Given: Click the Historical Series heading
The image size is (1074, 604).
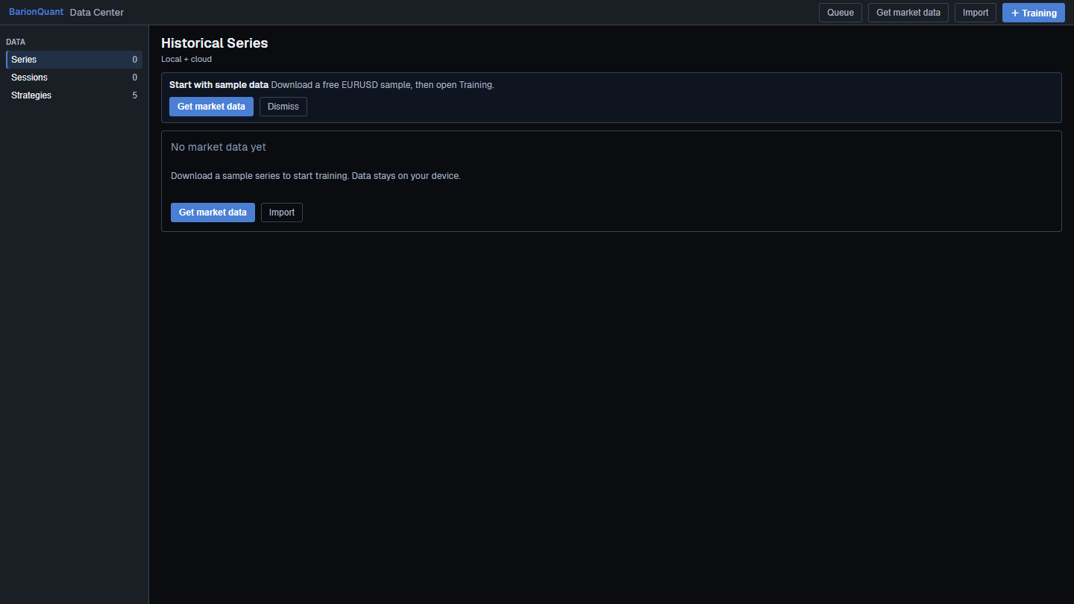Looking at the screenshot, I should tap(215, 43).
